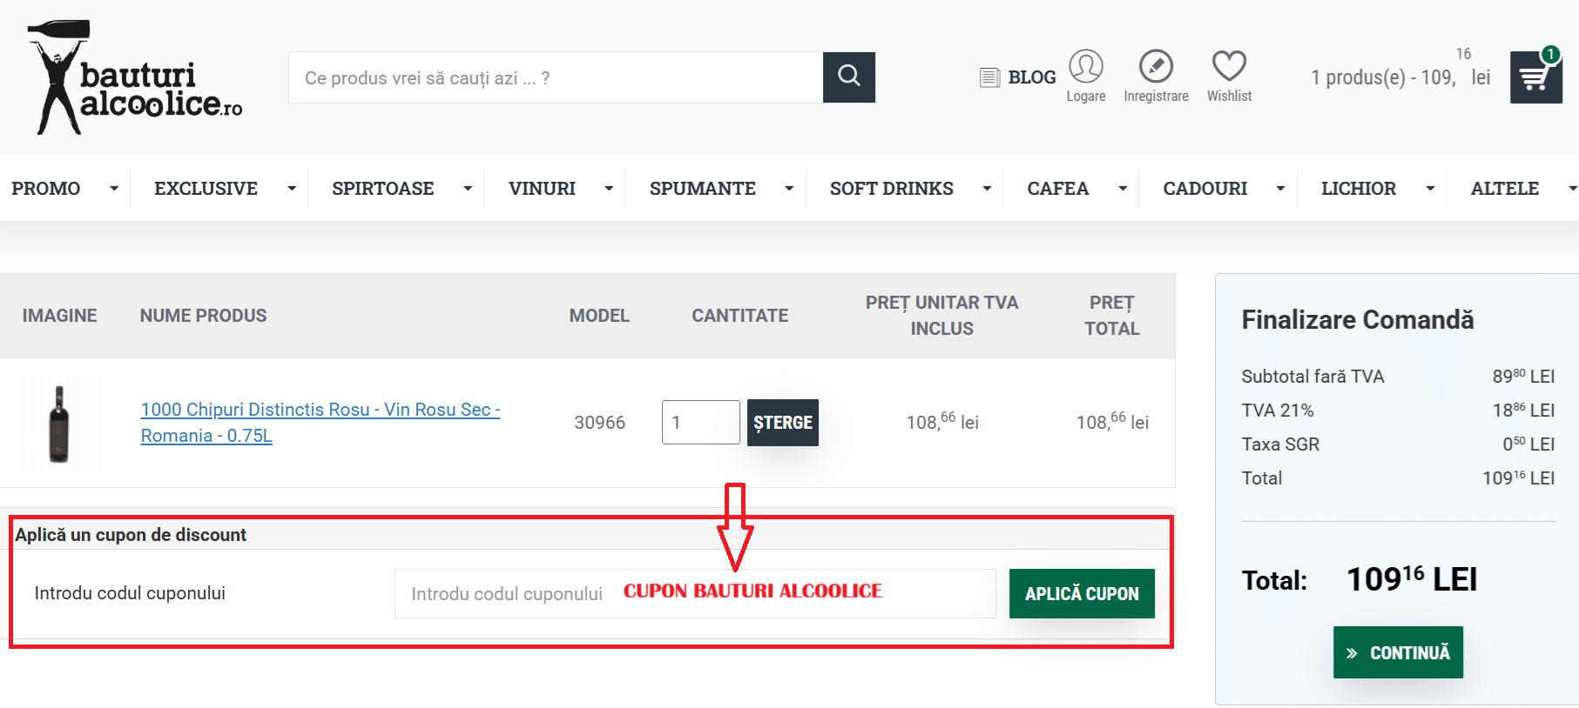Select the SOFT DRINKS menu item
Viewport: 1579px width, 708px height.
[x=891, y=189]
